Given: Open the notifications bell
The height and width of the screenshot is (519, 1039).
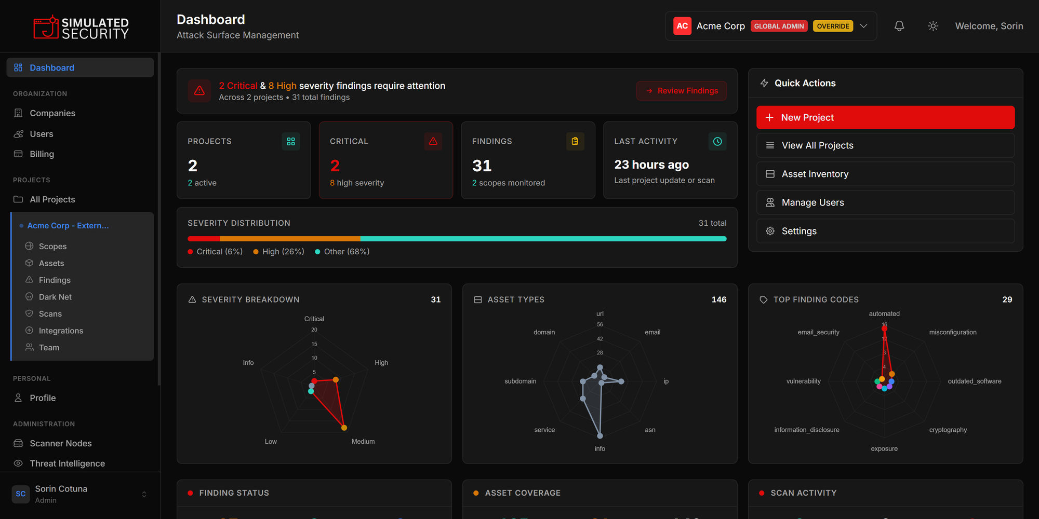Looking at the screenshot, I should 899,26.
